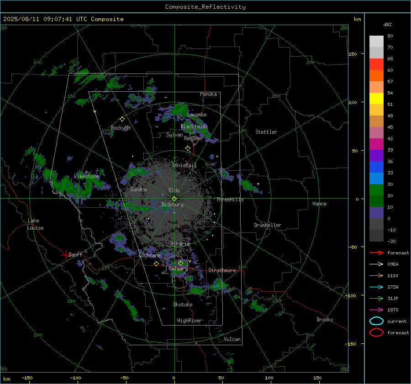Click the RockyMH label
411x384 pixels.
point(121,128)
